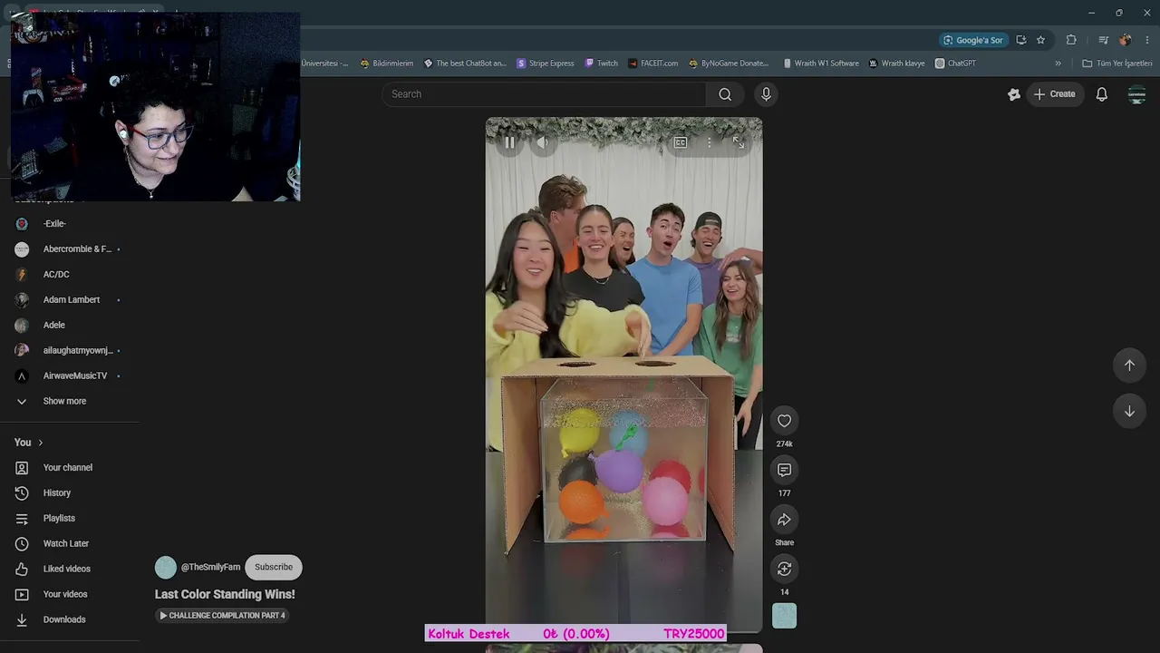Open the ChatGPT bookmark

[955, 63]
